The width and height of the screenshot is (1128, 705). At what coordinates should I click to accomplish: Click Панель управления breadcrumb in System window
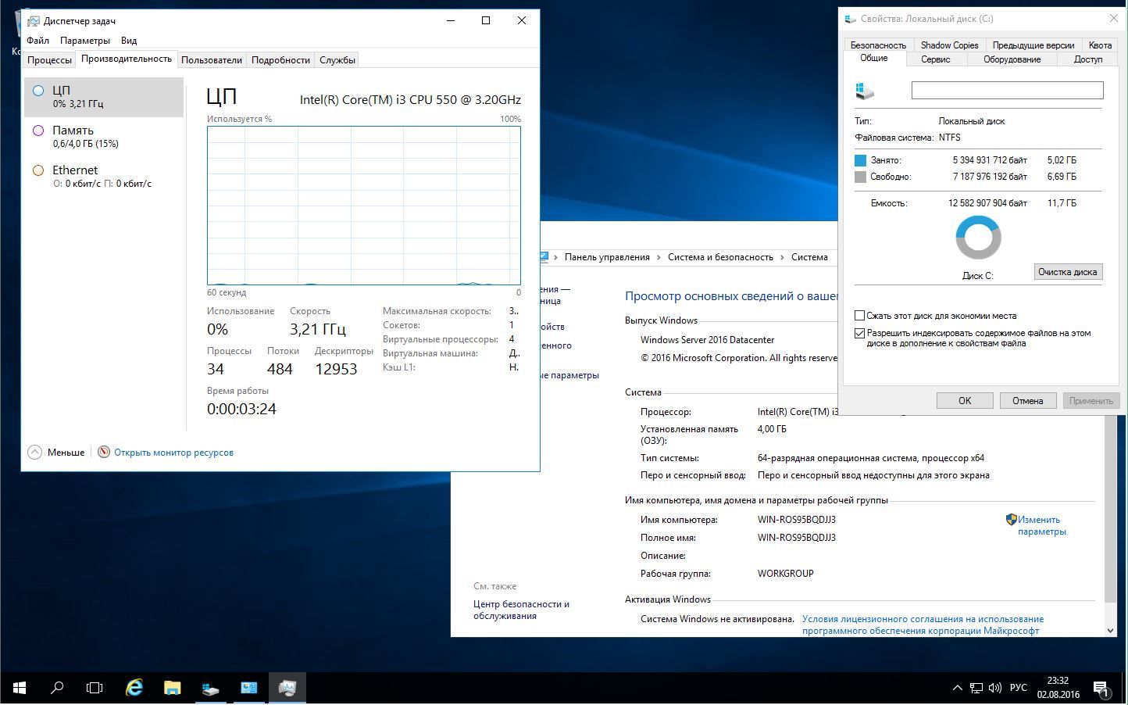pyautogui.click(x=607, y=257)
